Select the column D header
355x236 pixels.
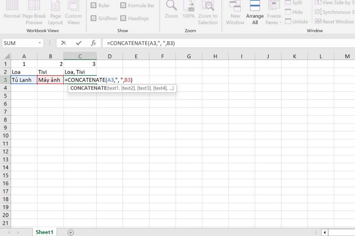point(109,56)
